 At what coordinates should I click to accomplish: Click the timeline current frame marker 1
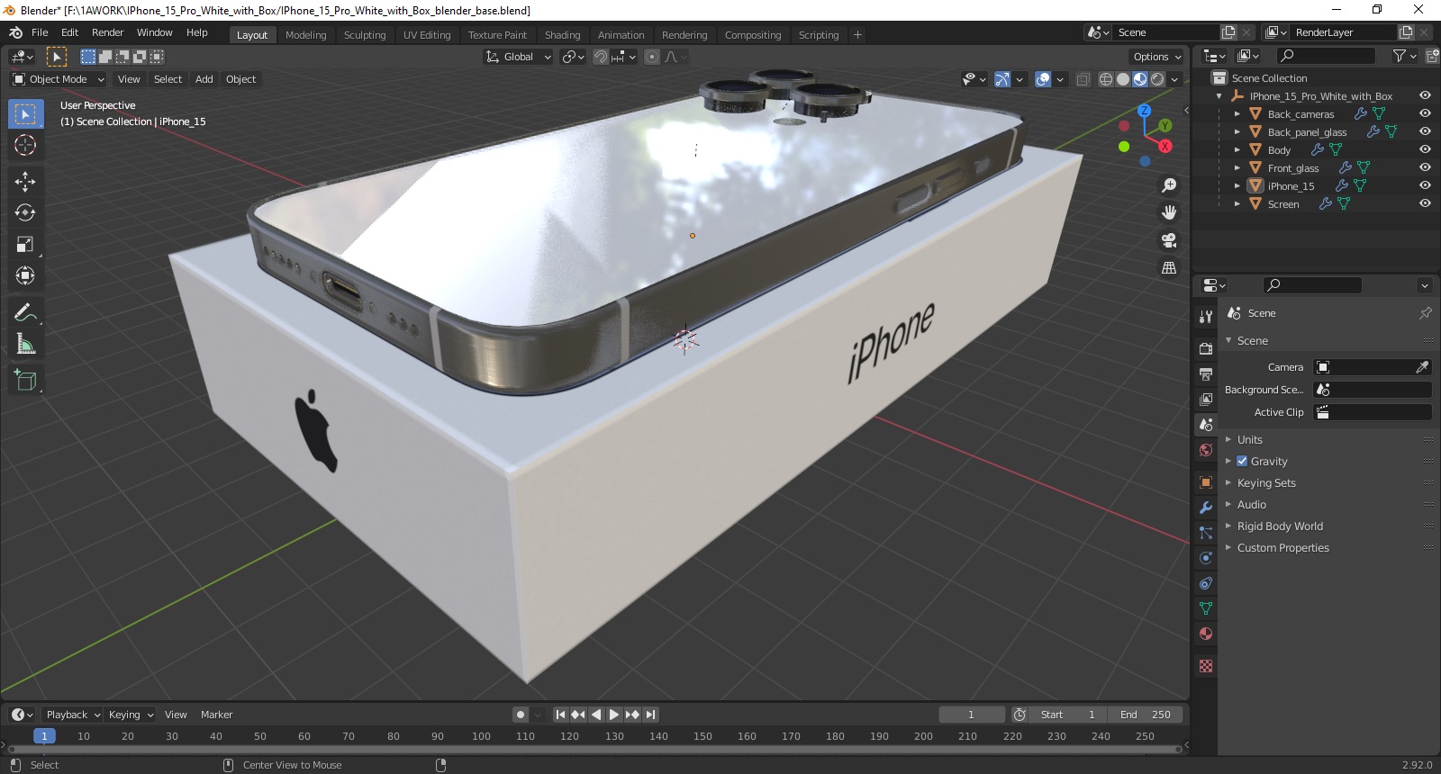point(44,736)
